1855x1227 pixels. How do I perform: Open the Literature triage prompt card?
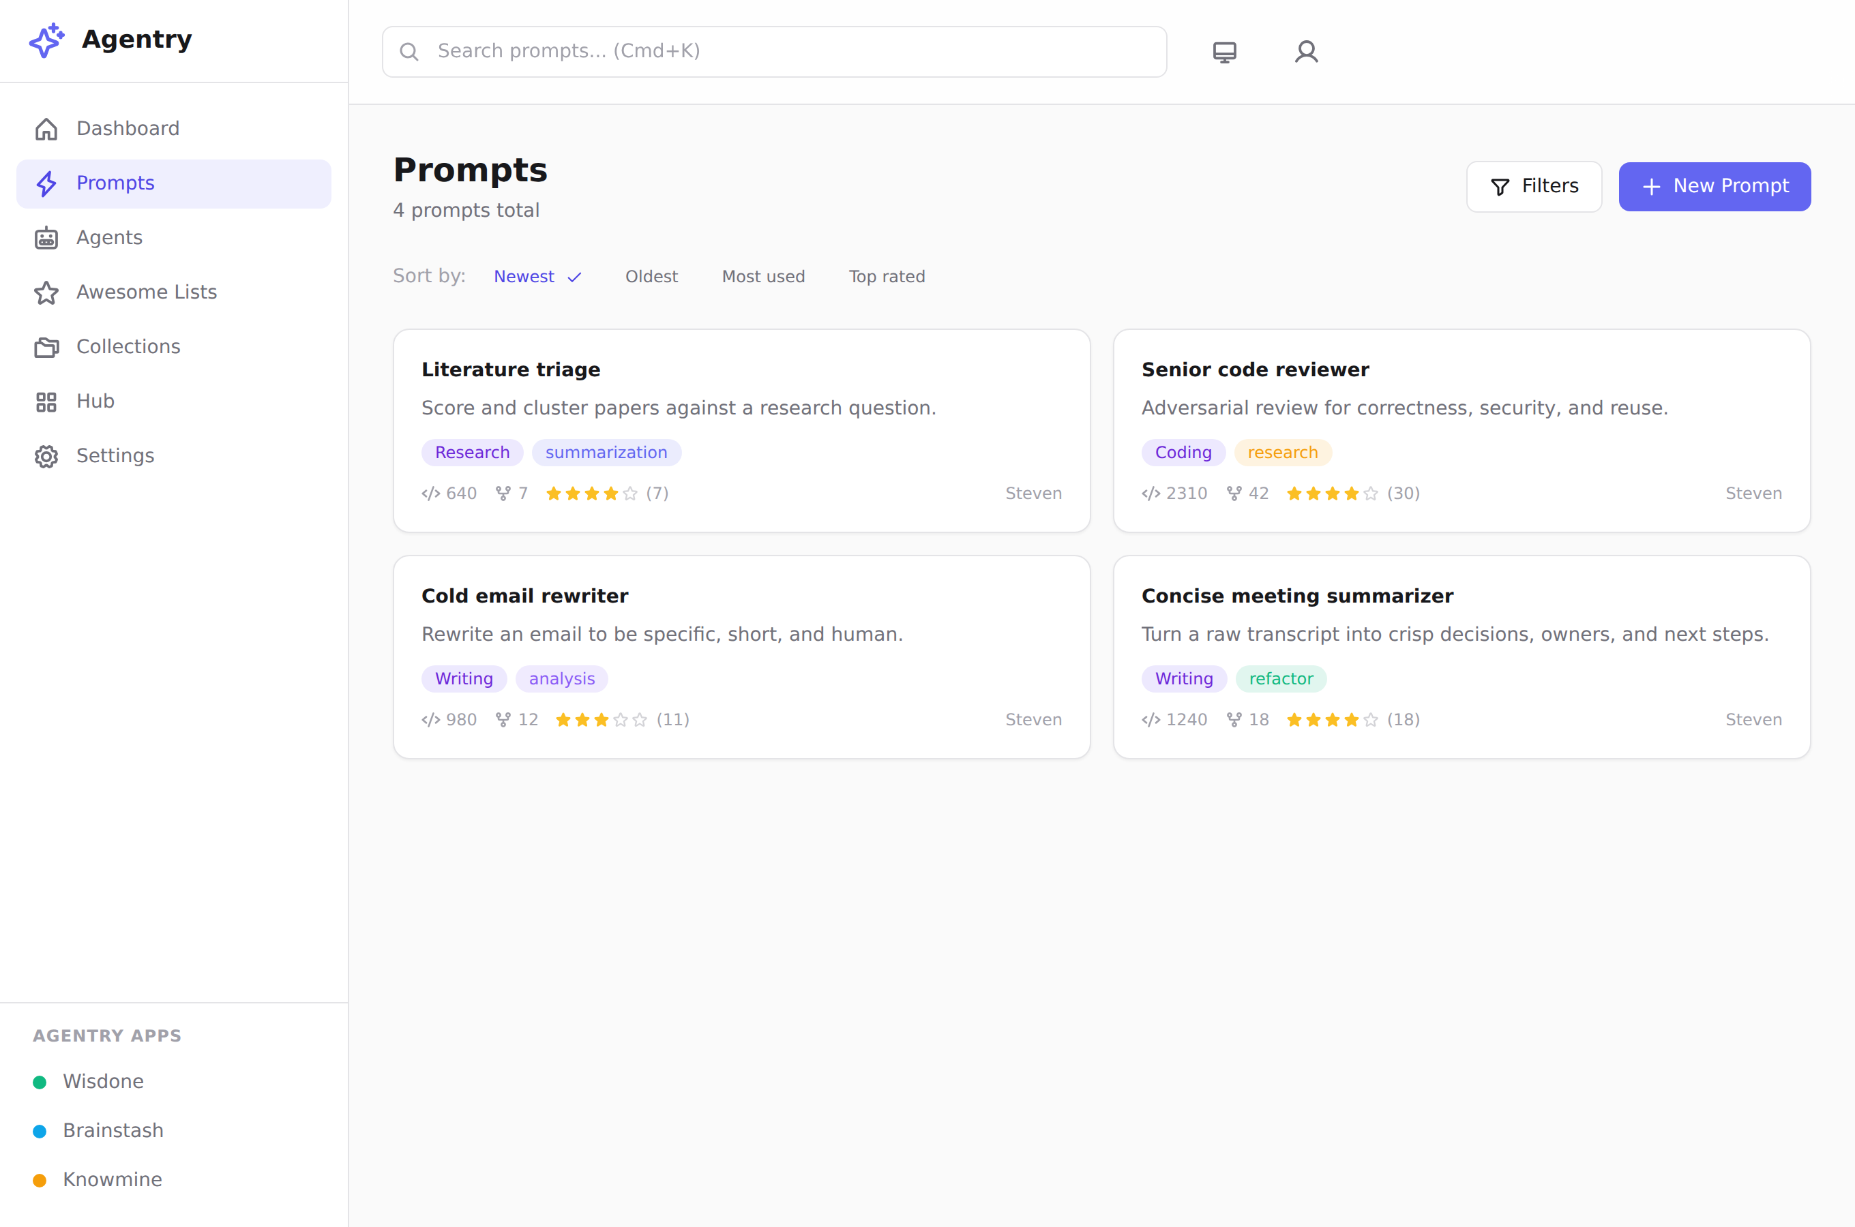point(741,430)
